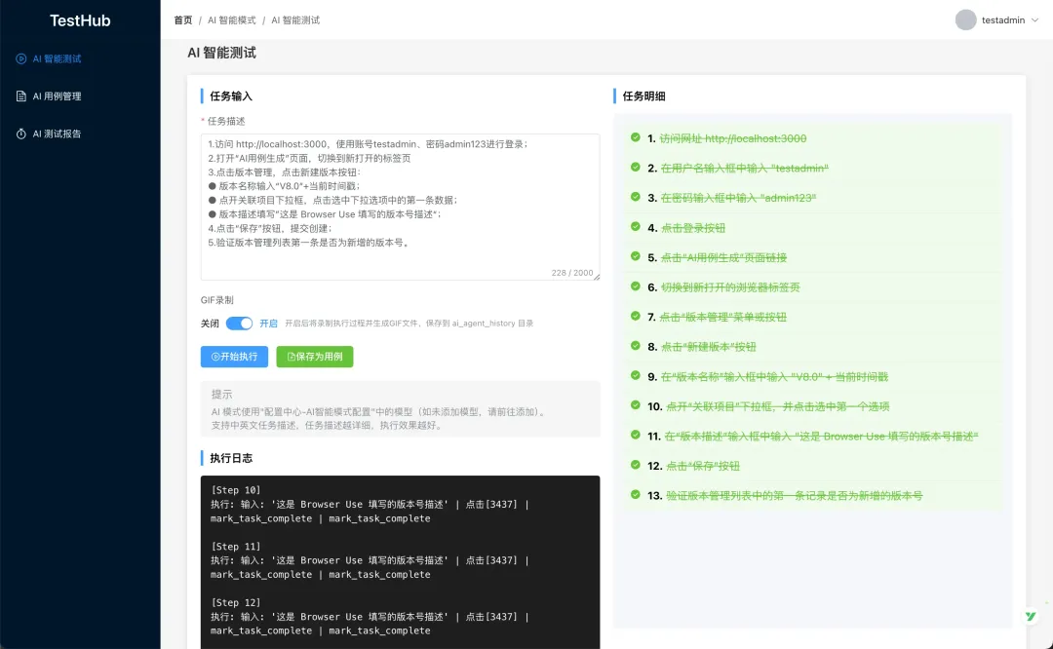The width and height of the screenshot is (1053, 649).
Task: Open the floating green widget at bottom right
Action: point(1031,616)
